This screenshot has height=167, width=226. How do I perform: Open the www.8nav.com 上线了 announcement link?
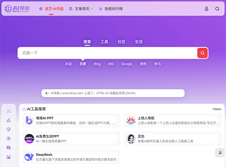tap(93, 93)
